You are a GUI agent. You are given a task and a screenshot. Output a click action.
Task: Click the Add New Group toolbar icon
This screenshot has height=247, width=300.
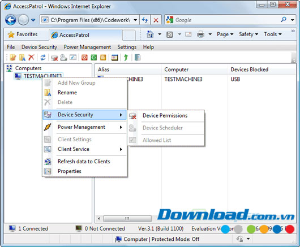point(13,57)
